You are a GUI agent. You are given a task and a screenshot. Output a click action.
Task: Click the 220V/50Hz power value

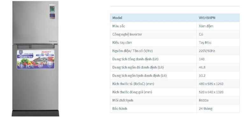[x=207, y=51]
